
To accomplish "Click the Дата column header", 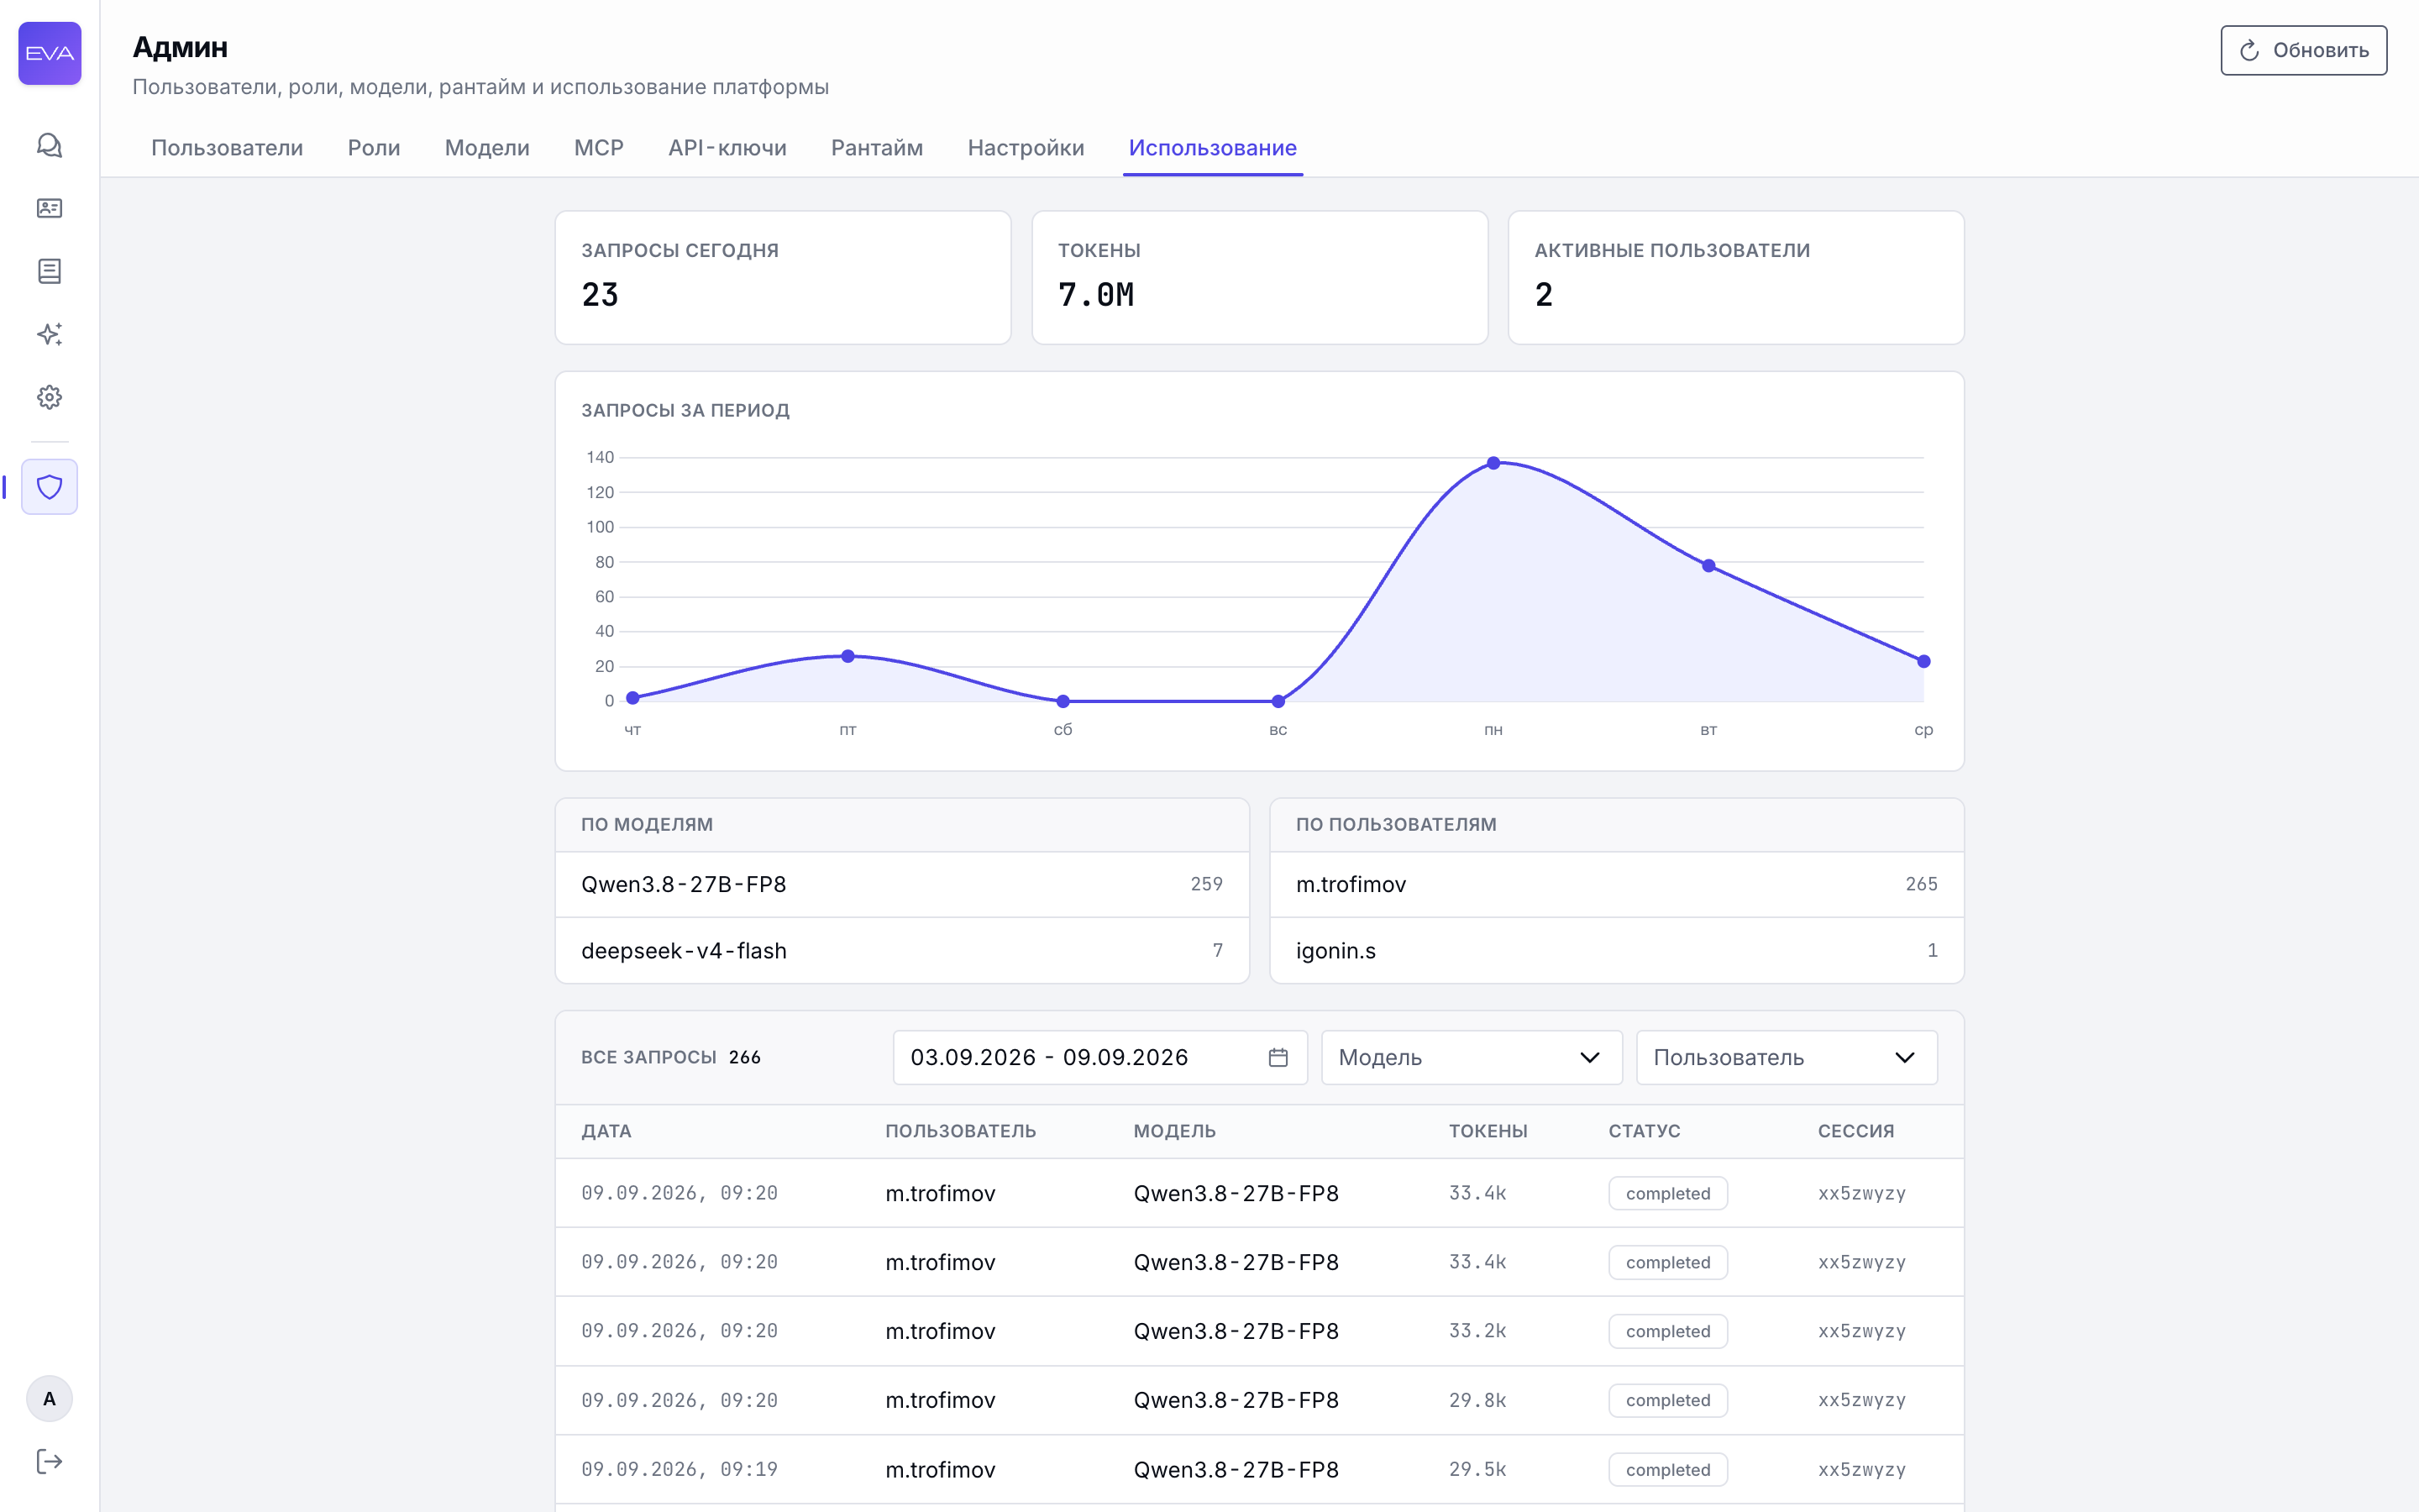I will click(x=606, y=1131).
